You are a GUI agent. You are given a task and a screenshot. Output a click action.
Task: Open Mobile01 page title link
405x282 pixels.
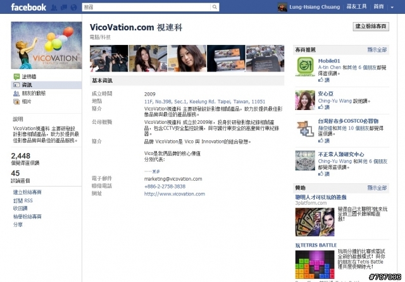click(329, 61)
